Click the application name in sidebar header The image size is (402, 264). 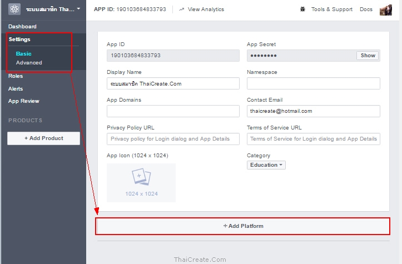(50, 9)
